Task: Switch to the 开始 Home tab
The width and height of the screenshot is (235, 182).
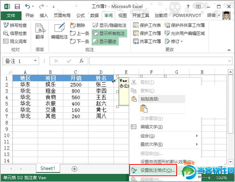Action: pos(30,16)
